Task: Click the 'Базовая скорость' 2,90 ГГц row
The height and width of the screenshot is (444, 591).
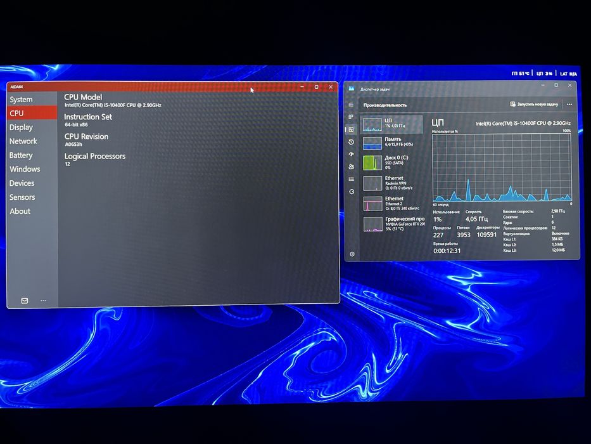Action: tap(534, 211)
